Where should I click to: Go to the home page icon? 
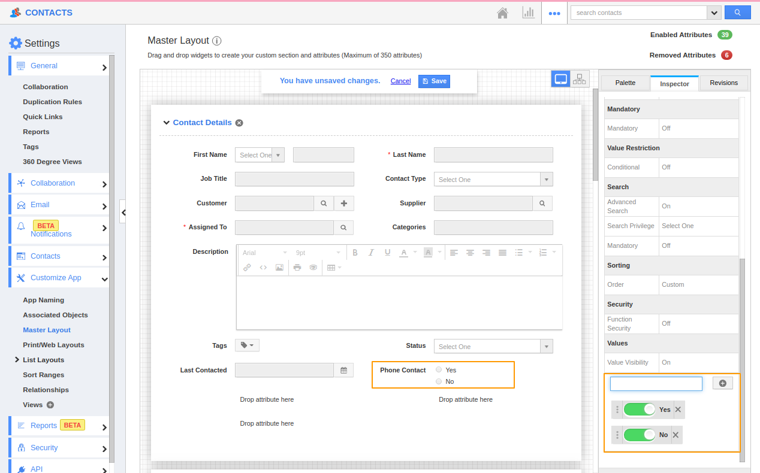[x=503, y=13]
